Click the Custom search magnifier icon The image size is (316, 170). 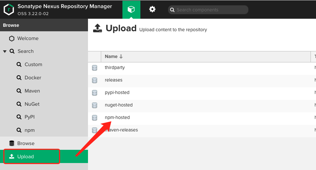19,64
